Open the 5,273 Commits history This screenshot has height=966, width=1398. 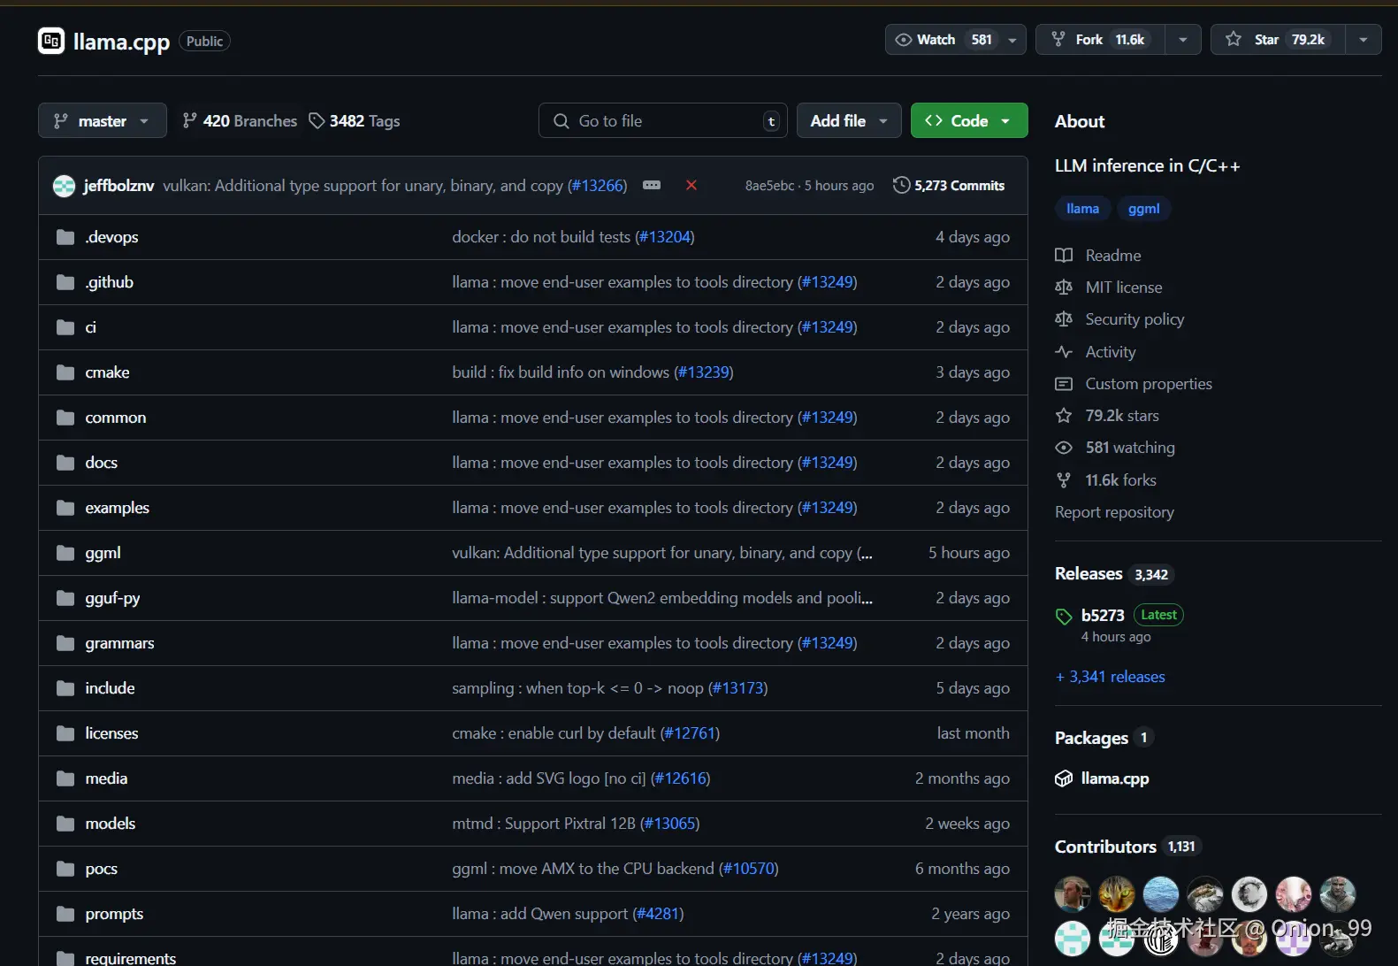point(949,186)
